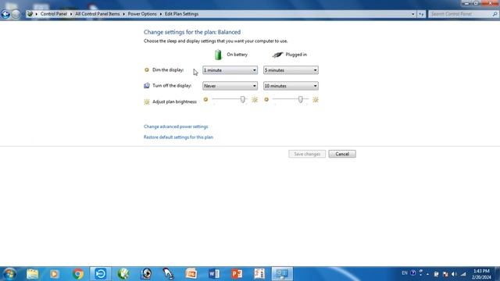500x281 pixels.
Task: Show hidden tray icons arrow
Action: pyautogui.click(x=427, y=274)
